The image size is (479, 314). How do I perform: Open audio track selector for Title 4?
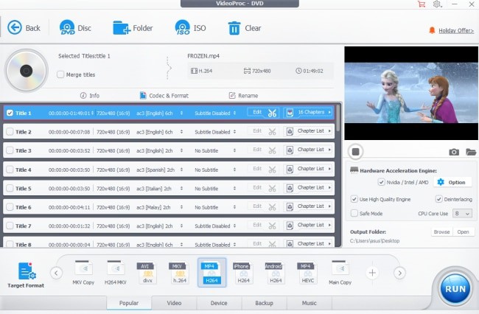(181, 170)
